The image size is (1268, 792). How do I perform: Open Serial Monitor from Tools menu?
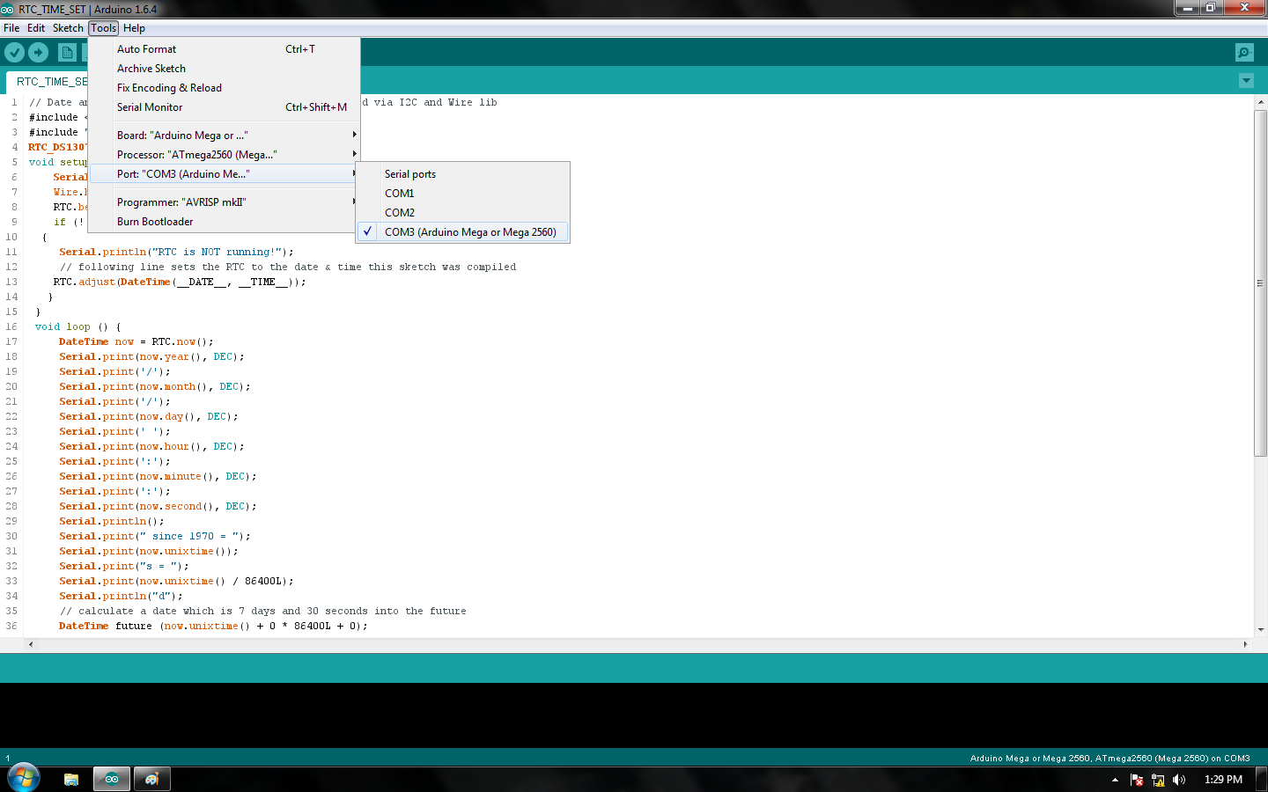point(225,107)
